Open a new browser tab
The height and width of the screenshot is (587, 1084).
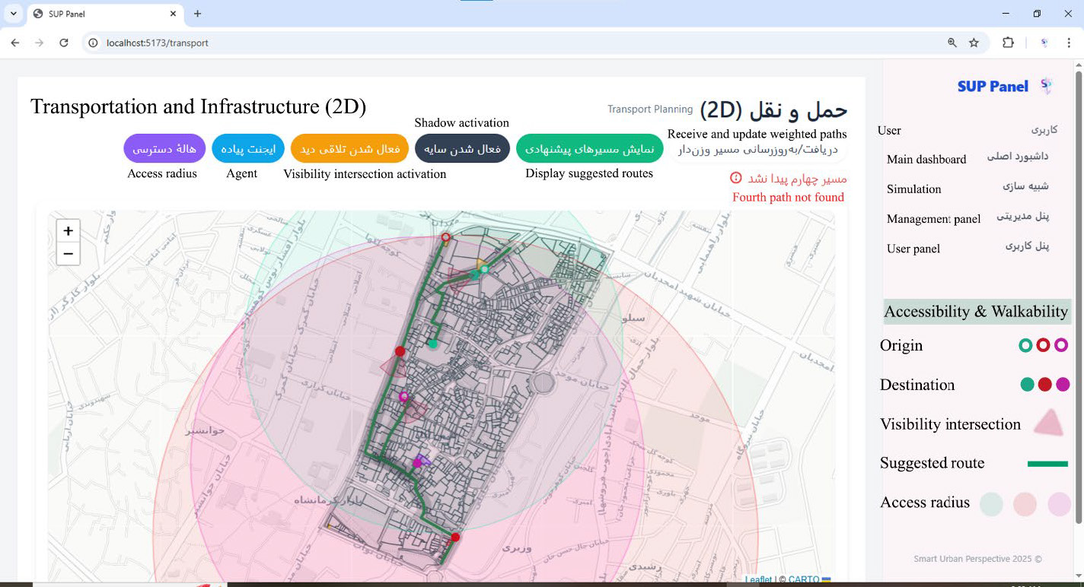[197, 14]
